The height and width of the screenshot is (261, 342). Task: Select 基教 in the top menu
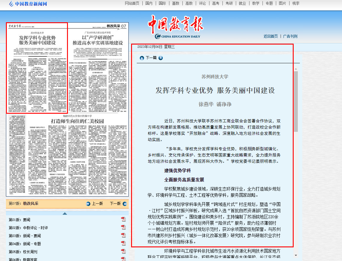[x=176, y=3]
